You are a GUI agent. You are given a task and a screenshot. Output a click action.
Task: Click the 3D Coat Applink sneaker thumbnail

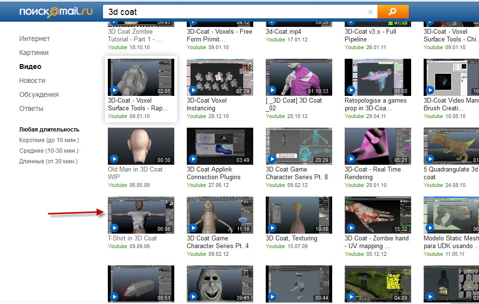click(x=220, y=146)
